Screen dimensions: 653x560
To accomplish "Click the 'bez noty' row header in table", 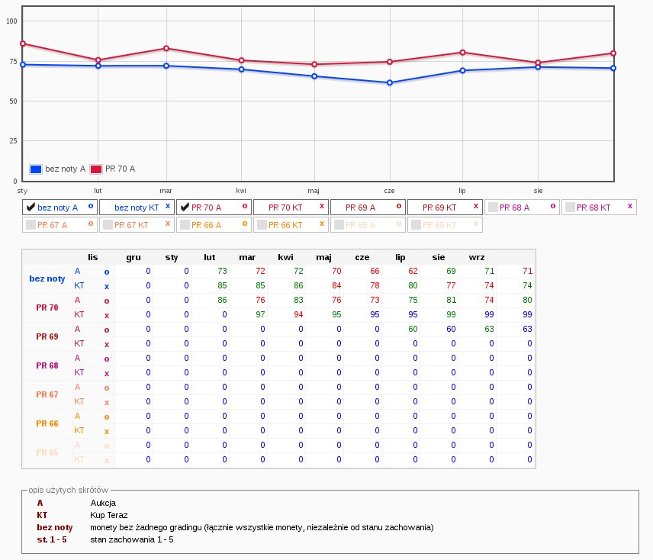I will (47, 278).
